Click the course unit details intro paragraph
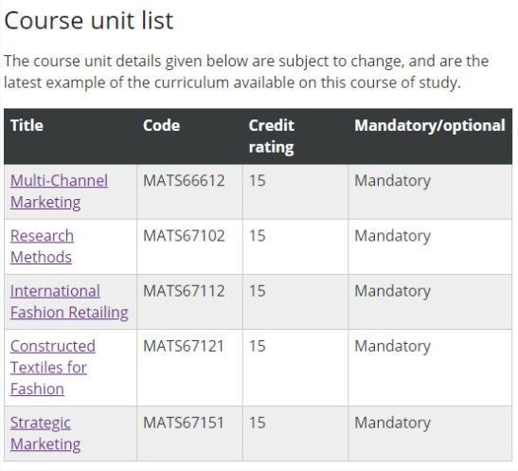The width and height of the screenshot is (518, 471). pyautogui.click(x=246, y=72)
